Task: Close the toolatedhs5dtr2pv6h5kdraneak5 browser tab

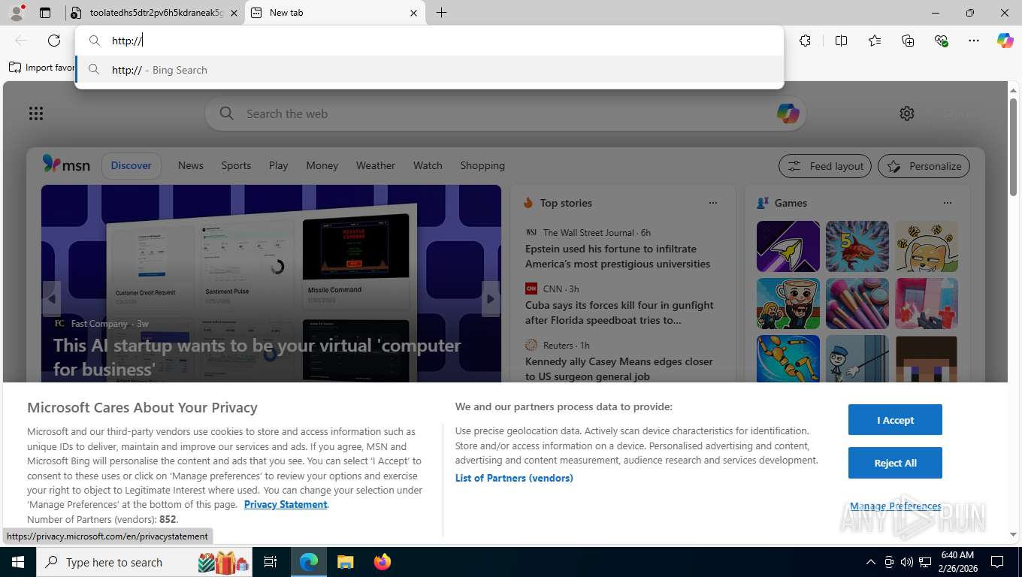Action: pyautogui.click(x=234, y=13)
